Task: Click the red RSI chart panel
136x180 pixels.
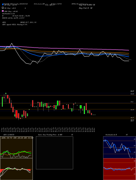Action: click(119, 169)
